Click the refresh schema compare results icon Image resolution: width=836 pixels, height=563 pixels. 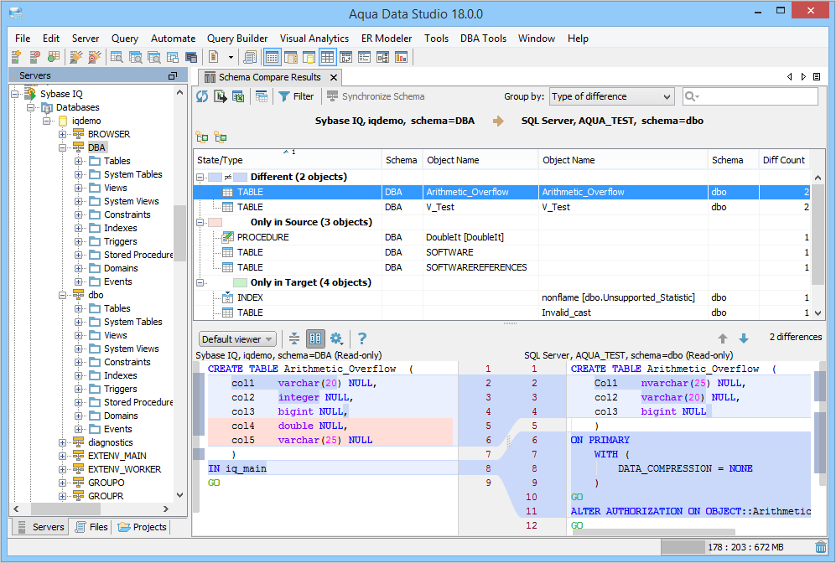[202, 96]
